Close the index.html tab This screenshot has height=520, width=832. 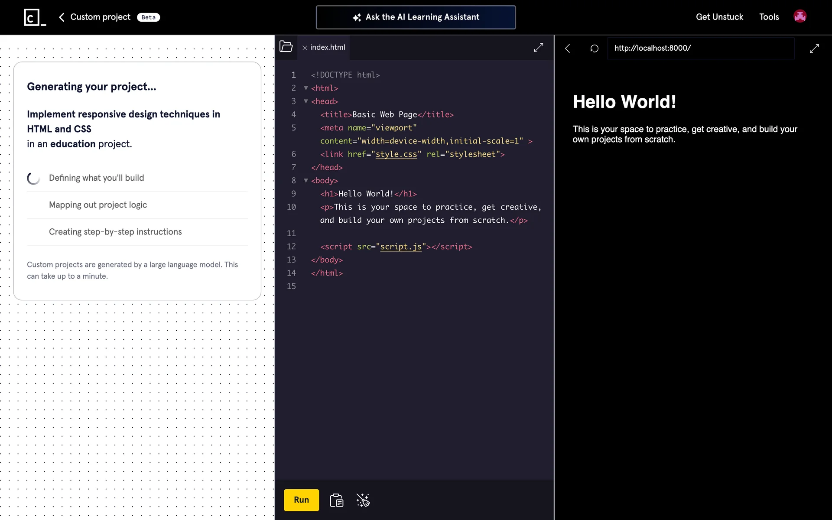coord(305,48)
